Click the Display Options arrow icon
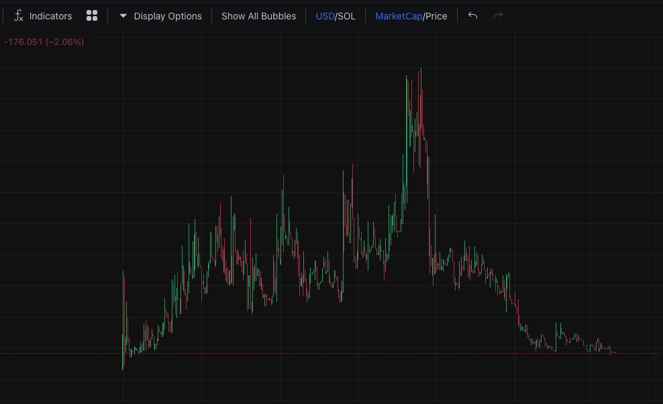Viewport: 663px width, 404px height. (123, 16)
